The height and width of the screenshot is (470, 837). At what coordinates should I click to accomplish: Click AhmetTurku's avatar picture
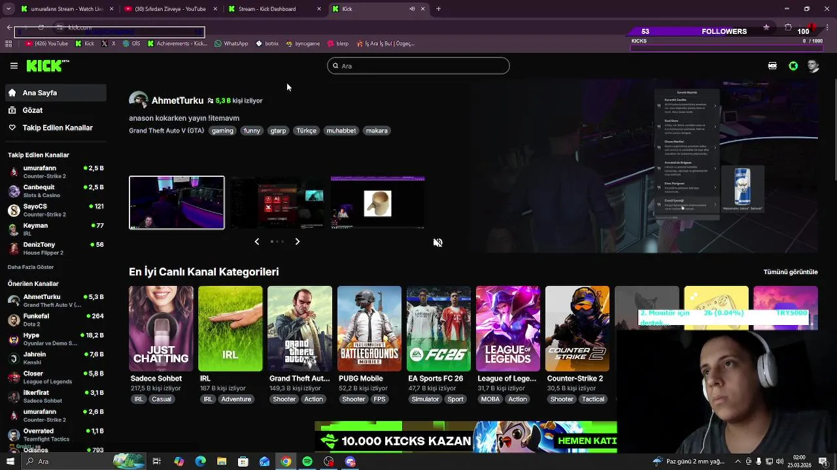click(x=138, y=101)
